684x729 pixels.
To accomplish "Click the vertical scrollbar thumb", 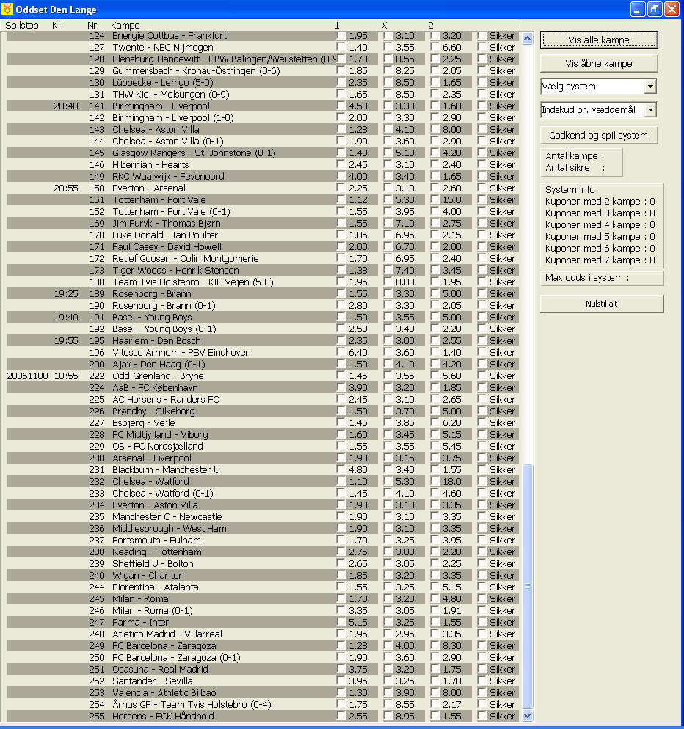I will click(x=527, y=587).
